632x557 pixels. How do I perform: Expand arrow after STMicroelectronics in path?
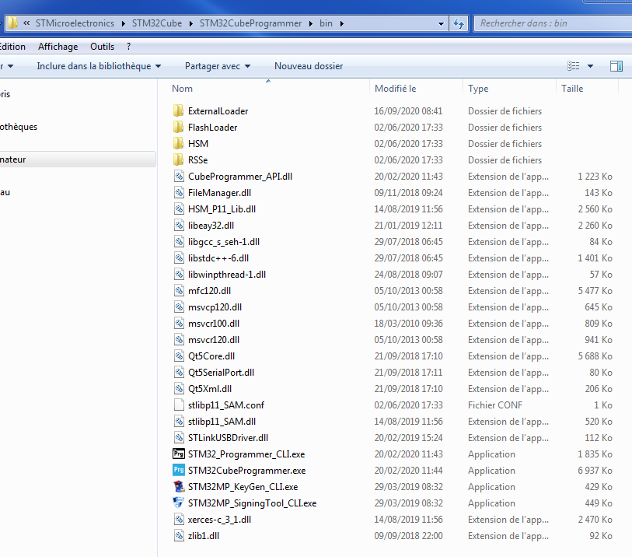pyautogui.click(x=124, y=24)
